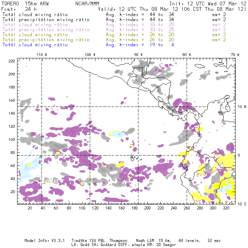Select black 'Total cloud mixing ratio' legend entry
The image size is (248, 248).
(35, 15)
